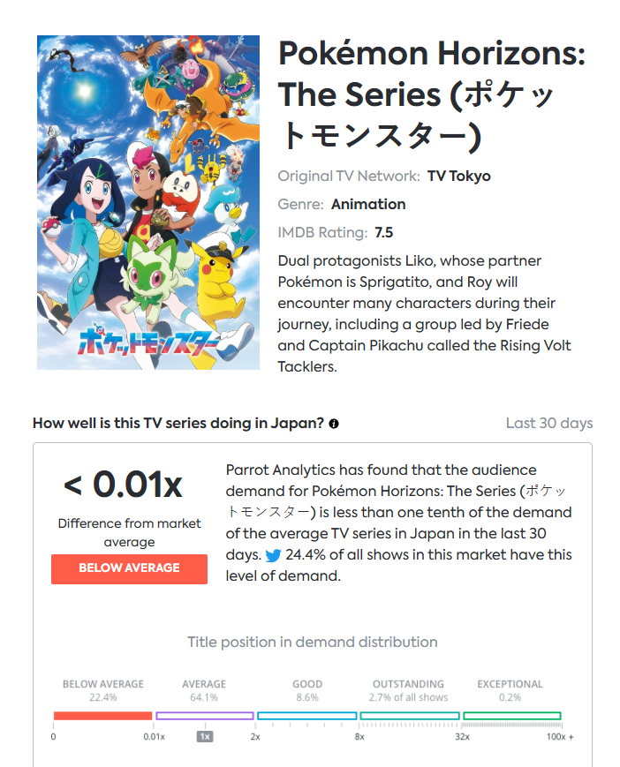The width and height of the screenshot is (620, 767).
Task: Click the red below average distribution bar
Action: tap(102, 716)
